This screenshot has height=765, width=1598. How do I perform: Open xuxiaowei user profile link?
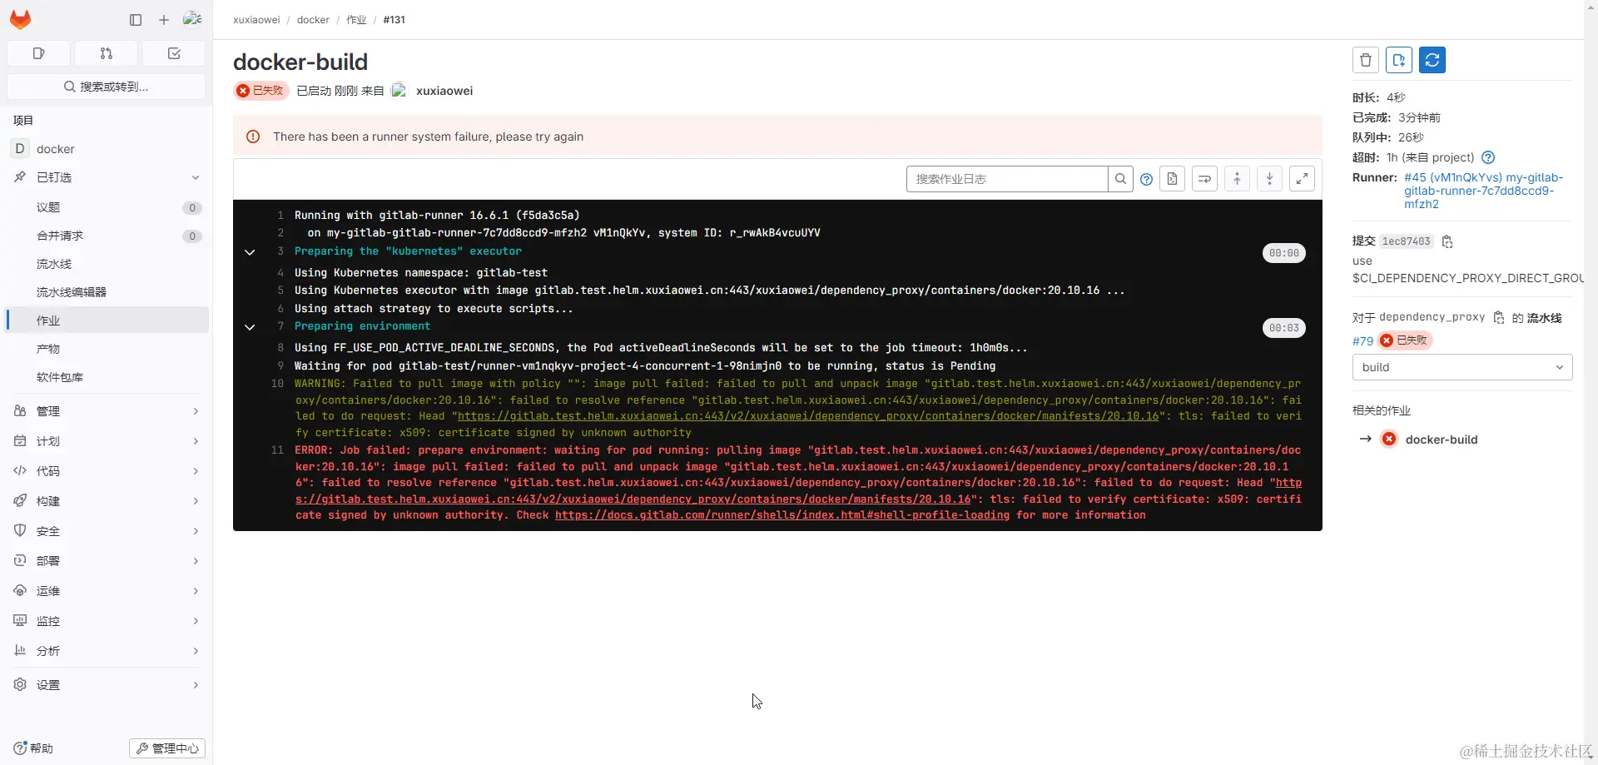pos(444,91)
